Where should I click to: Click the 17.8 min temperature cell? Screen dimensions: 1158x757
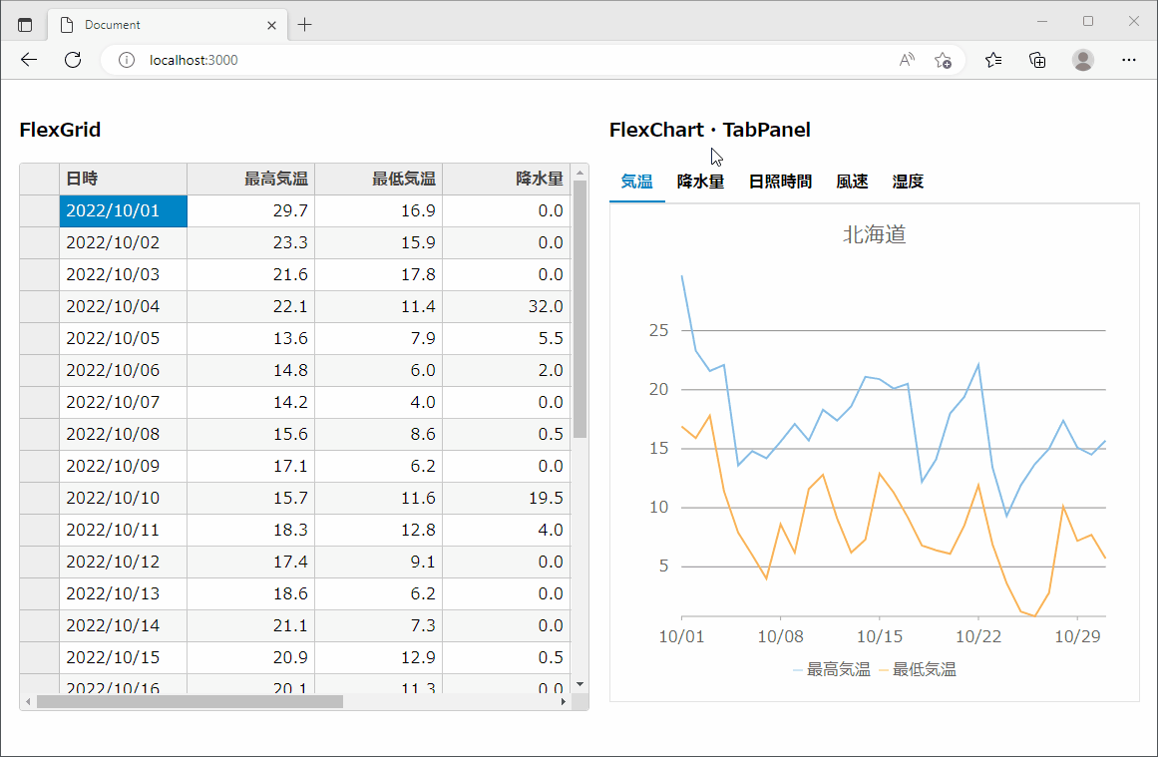[379, 274]
